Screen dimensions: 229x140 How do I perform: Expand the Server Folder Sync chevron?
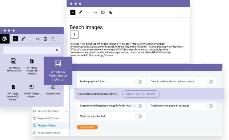coord(66,111)
